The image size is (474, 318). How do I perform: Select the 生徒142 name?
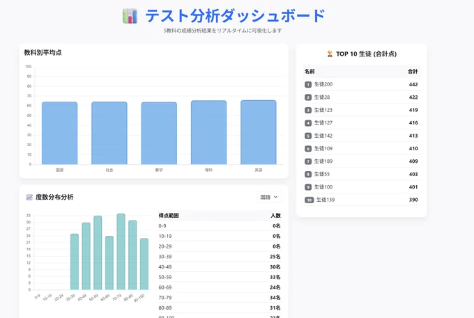[x=323, y=136]
